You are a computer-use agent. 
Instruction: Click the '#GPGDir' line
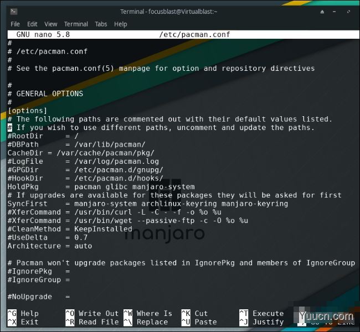85,170
